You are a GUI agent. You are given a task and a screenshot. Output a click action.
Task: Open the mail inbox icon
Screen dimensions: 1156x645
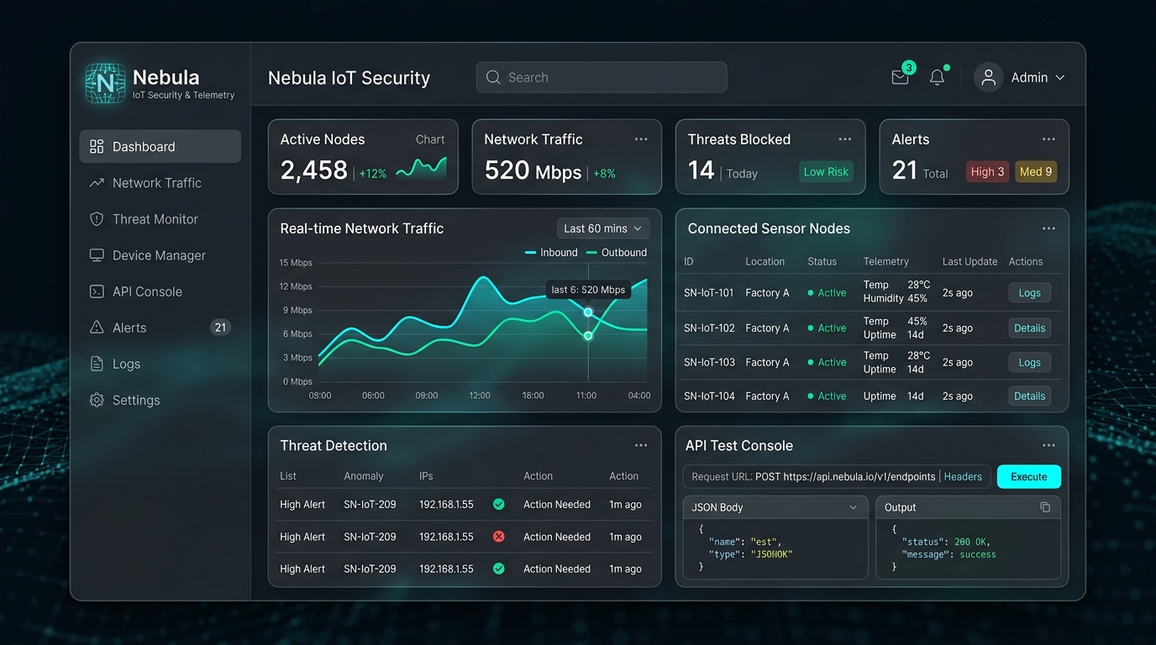click(x=900, y=77)
